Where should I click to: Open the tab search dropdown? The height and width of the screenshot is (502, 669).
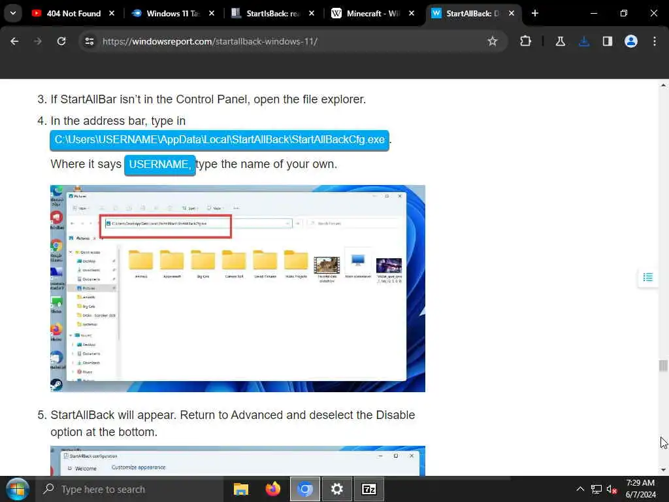13,13
